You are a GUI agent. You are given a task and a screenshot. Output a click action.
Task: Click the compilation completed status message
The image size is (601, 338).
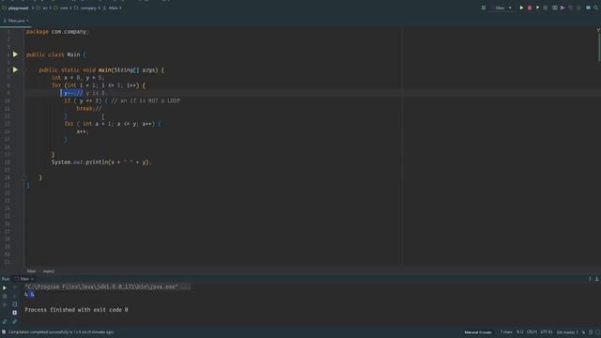pos(61,332)
